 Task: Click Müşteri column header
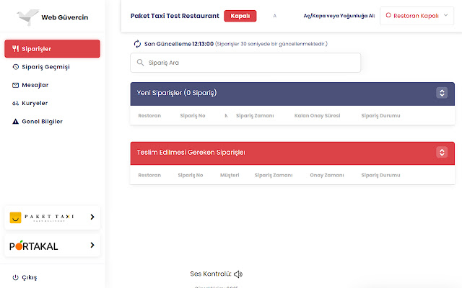pos(230,175)
